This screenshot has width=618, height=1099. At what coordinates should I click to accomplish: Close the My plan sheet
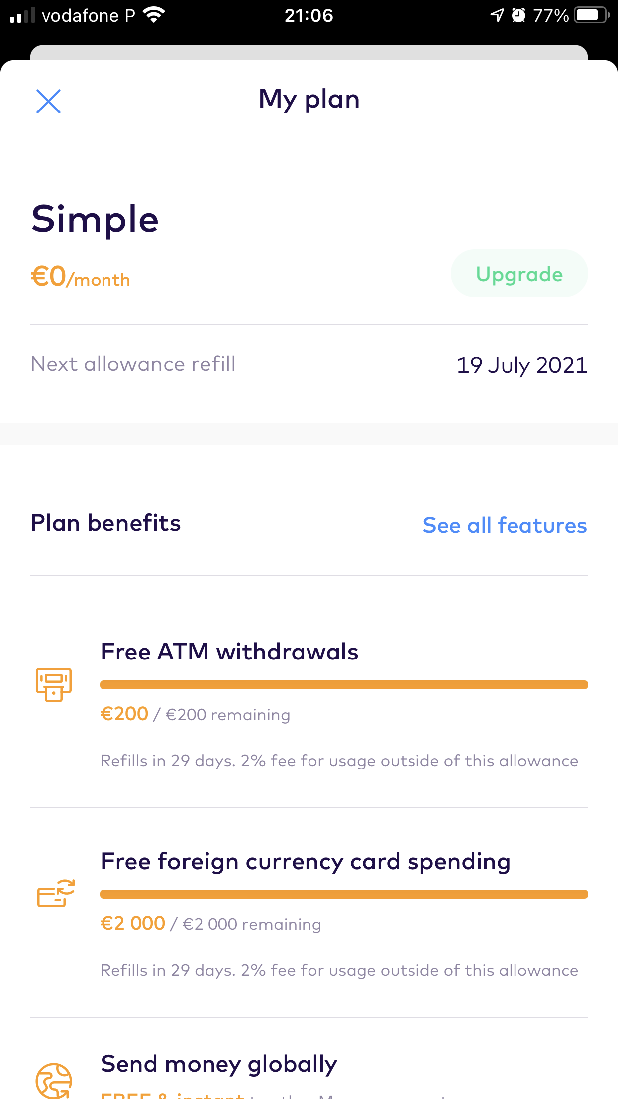point(48,102)
